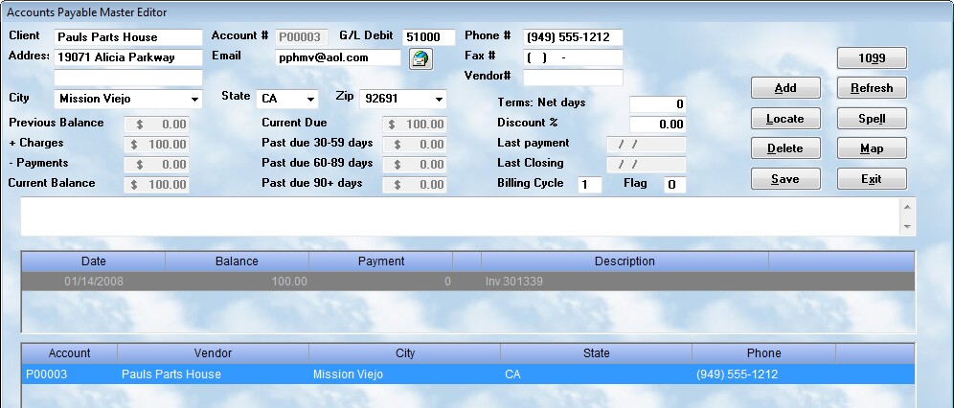This screenshot has width=954, height=408.
Task: Sort by the Vendor column header
Action: (213, 353)
